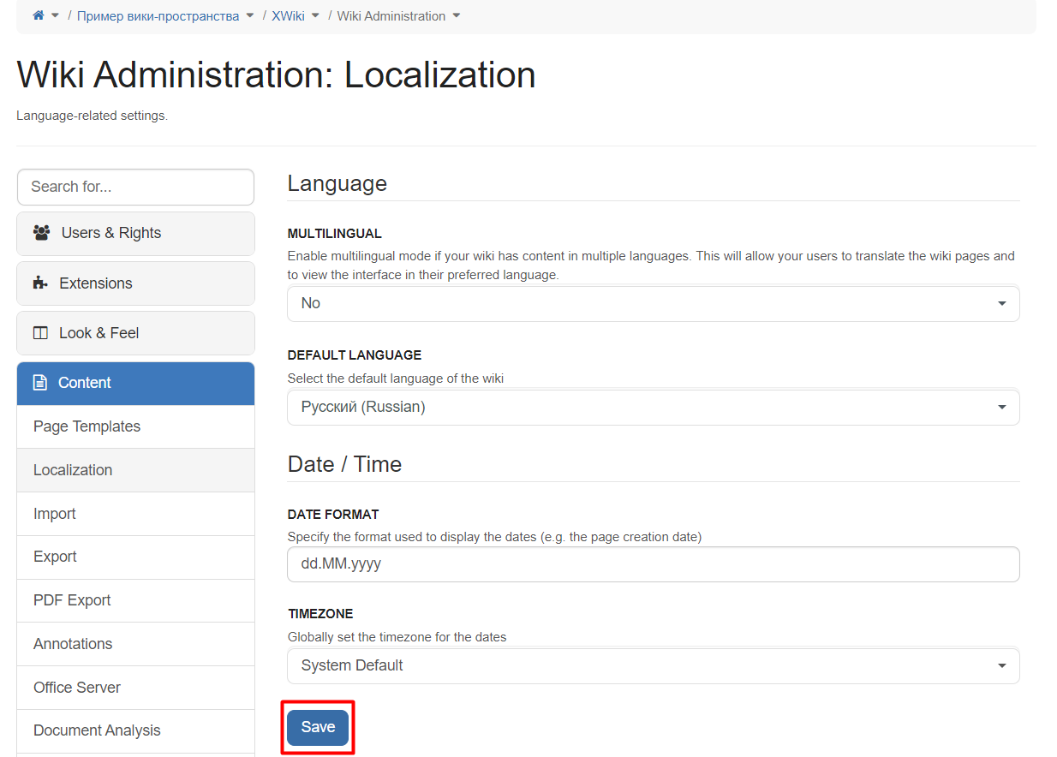Open Annotations in the sidebar
The image size is (1057, 757).
click(x=135, y=644)
